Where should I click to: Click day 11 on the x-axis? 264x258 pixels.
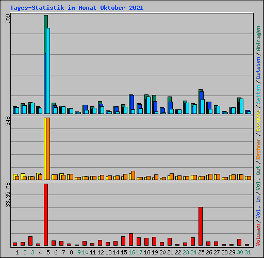pos(93,252)
